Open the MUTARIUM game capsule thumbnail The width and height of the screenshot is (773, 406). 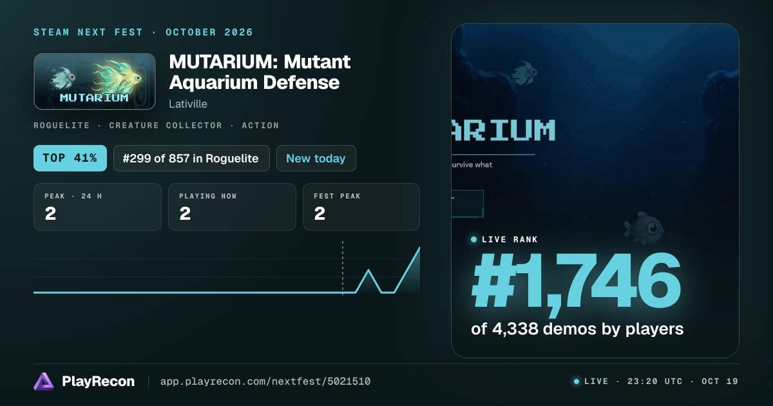[x=95, y=81]
